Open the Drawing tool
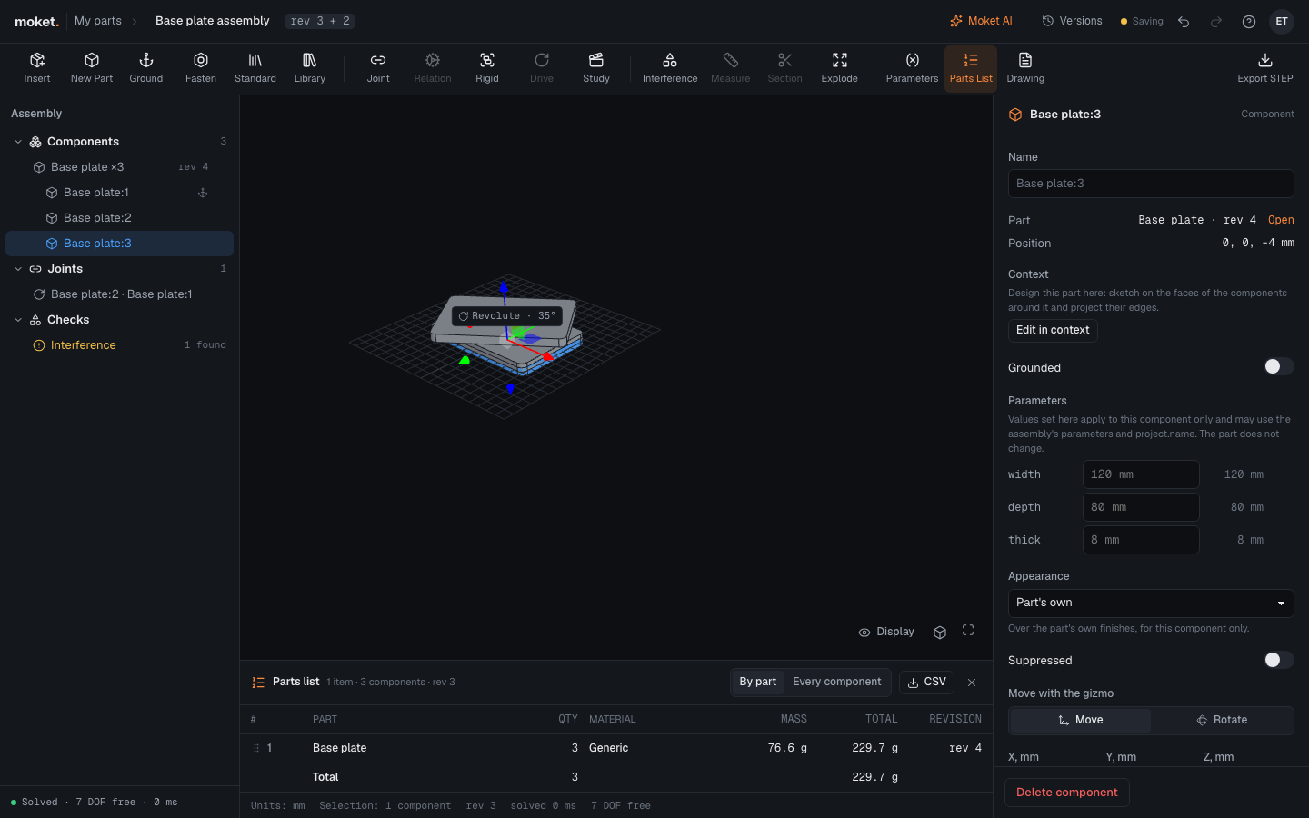Screen dimensions: 1309x818 (1025, 68)
